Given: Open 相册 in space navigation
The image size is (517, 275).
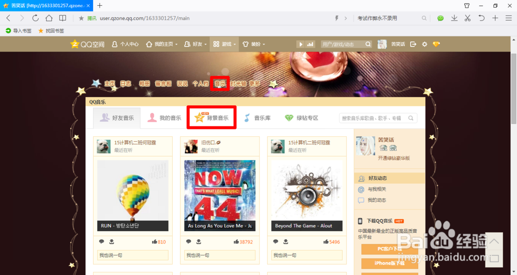Looking at the screenshot, I should (x=144, y=84).
